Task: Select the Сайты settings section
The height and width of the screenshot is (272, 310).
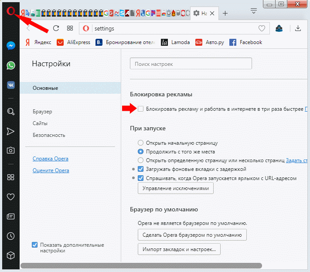Action: click(x=40, y=123)
